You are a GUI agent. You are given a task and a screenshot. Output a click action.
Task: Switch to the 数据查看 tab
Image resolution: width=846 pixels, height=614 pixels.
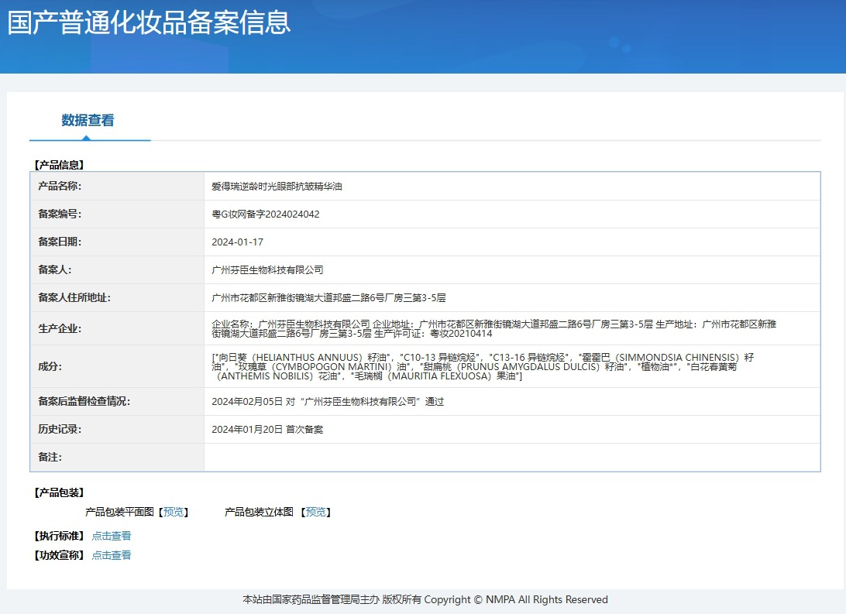[x=88, y=120]
